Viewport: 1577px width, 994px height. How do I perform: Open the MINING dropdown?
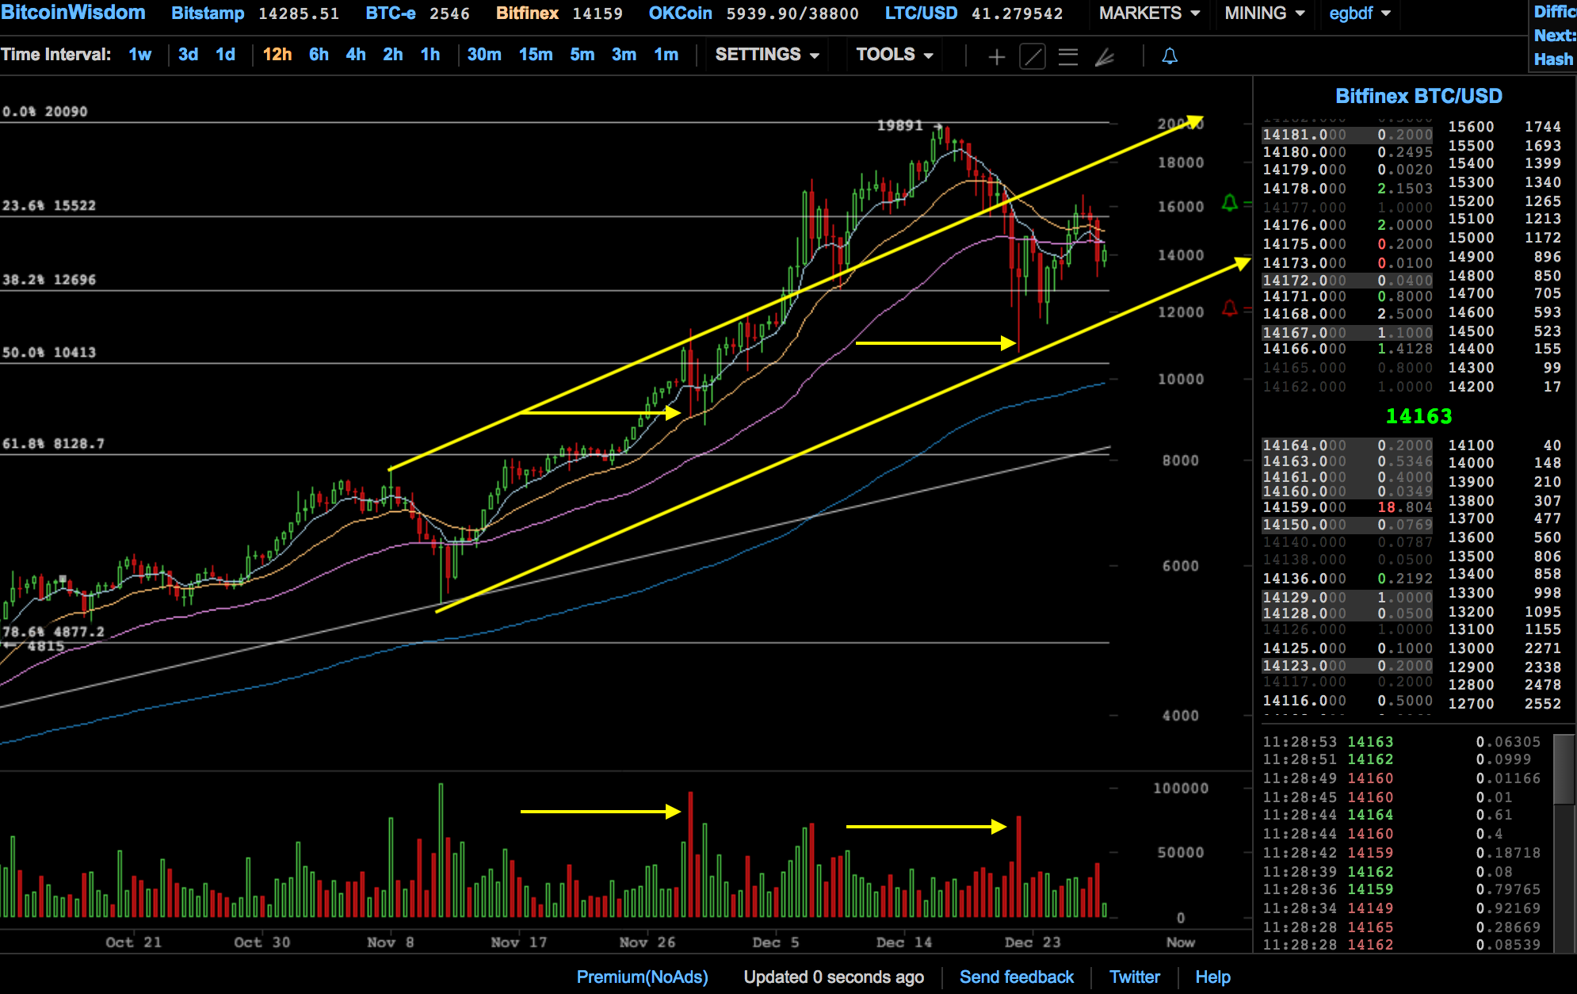tap(1264, 13)
